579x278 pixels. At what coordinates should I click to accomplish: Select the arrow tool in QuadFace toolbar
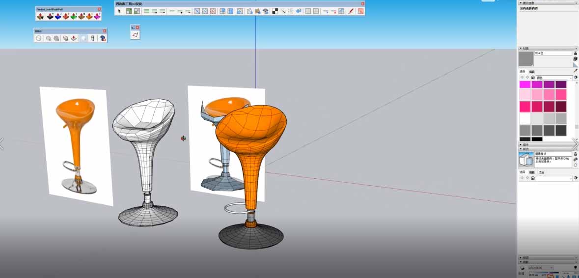(119, 11)
